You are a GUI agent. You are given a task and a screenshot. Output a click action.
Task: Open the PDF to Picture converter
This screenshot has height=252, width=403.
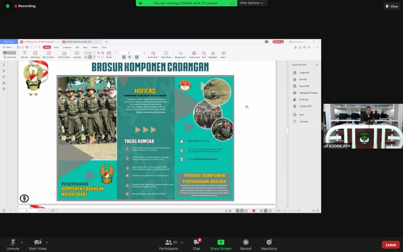(x=64, y=55)
